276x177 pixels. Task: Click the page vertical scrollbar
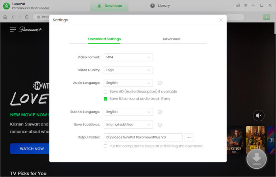[x=275, y=28]
